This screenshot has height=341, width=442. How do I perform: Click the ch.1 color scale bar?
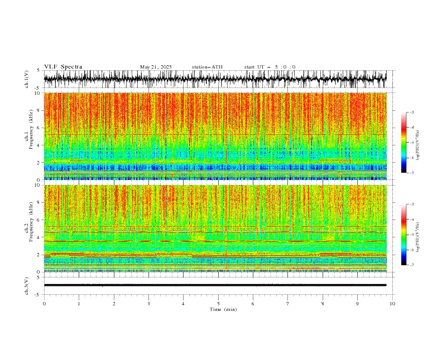[x=403, y=143]
